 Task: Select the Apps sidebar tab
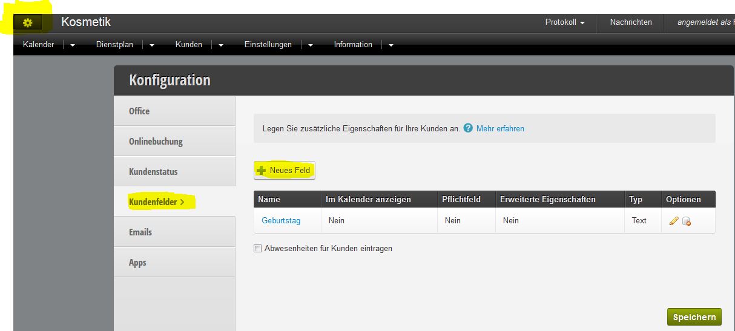point(174,263)
